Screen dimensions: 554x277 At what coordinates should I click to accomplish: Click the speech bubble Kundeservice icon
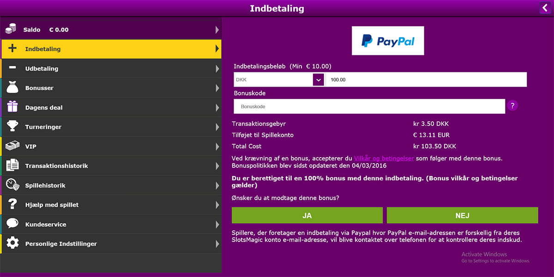[x=12, y=224]
